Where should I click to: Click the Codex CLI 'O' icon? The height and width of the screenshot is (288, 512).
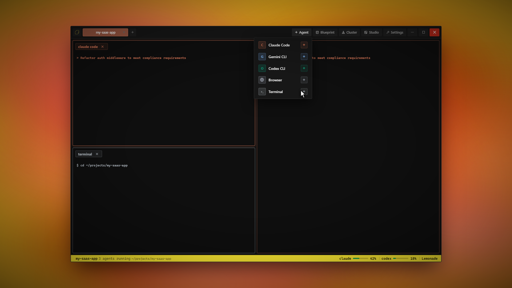click(x=262, y=69)
